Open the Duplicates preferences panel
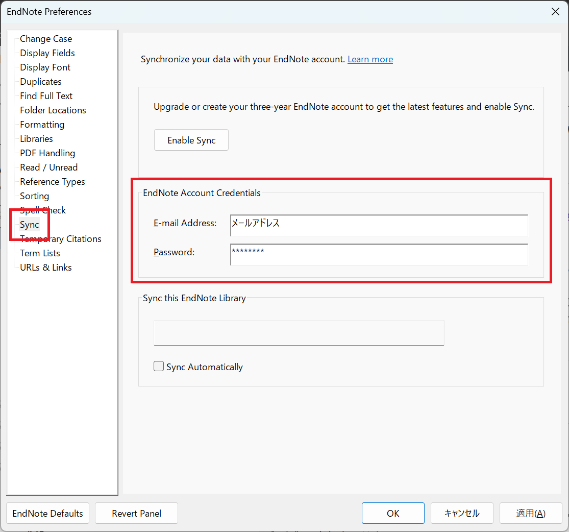Viewport: 569px width, 532px height. [x=40, y=82]
